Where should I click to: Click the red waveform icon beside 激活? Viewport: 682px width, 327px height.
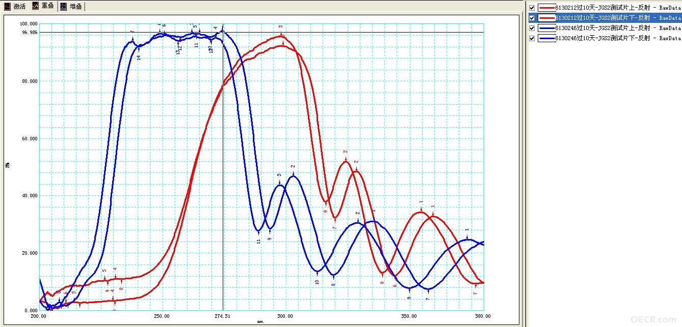click(x=6, y=6)
